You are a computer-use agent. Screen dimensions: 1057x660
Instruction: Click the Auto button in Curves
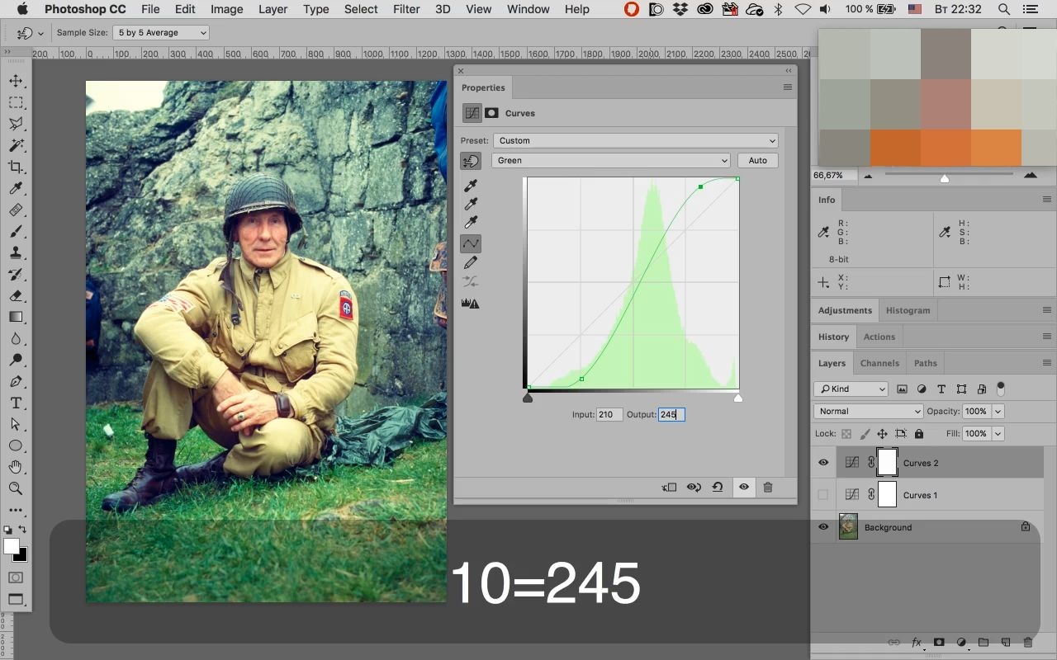point(758,161)
